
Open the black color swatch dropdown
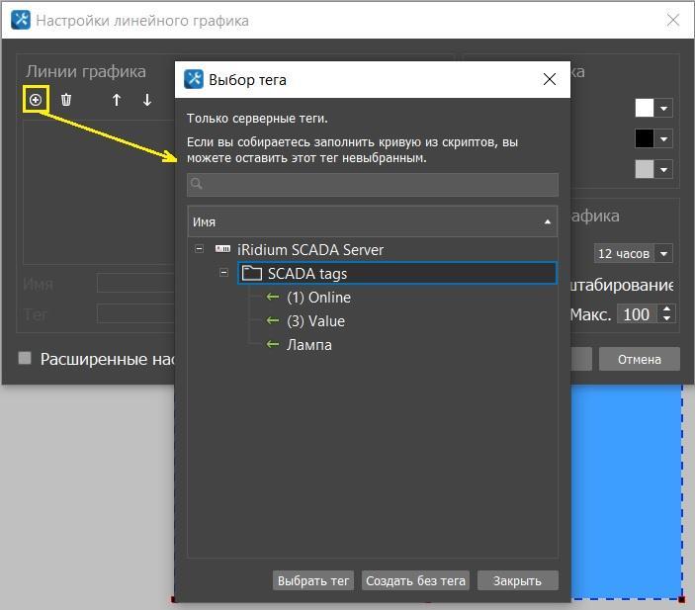664,139
